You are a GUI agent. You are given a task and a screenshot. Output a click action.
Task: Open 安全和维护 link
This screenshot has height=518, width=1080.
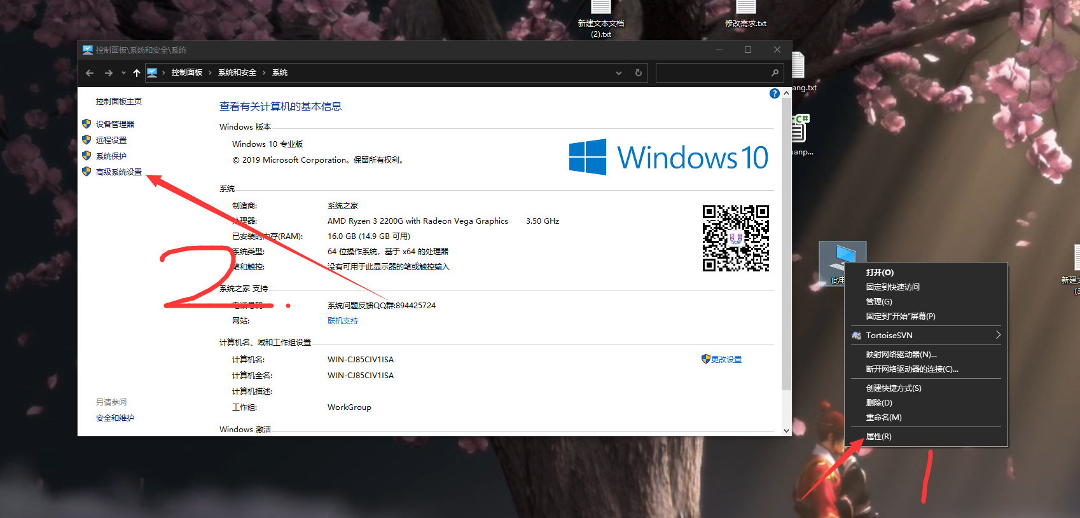pos(115,418)
